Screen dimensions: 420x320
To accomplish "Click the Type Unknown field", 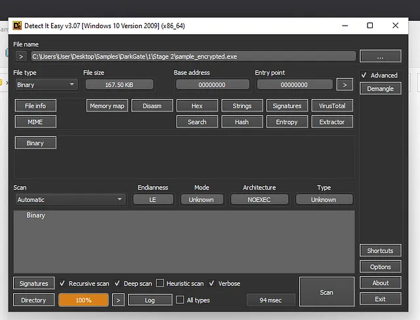I will tap(324, 199).
